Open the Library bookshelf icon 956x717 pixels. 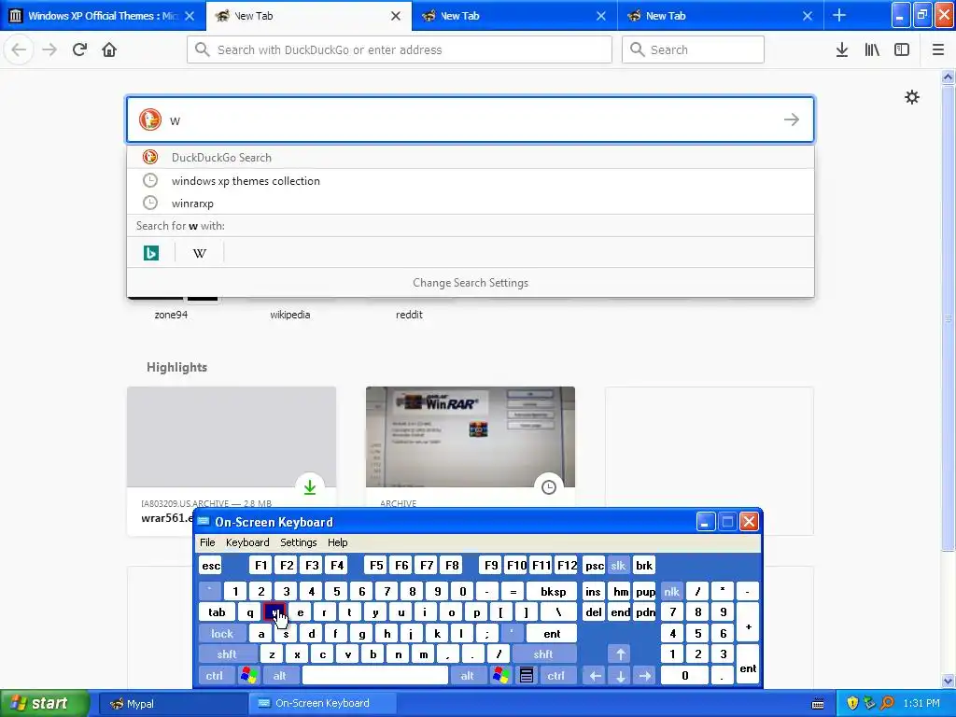coord(872,49)
